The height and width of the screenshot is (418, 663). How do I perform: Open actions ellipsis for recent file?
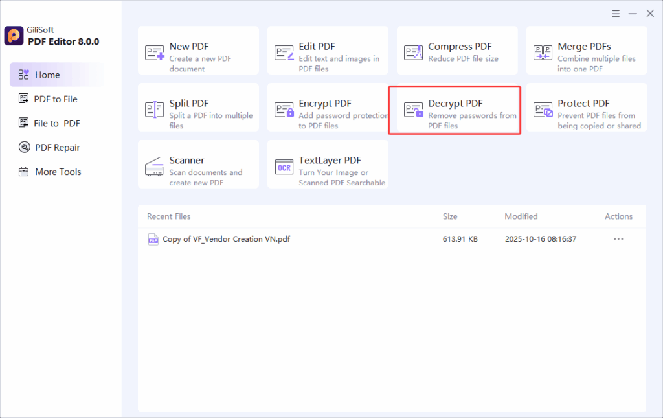click(618, 239)
